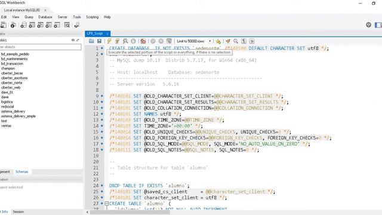Collapse the CREATE TABLE alumno code block
The image size is (382, 215).
pyautogui.click(x=106, y=203)
